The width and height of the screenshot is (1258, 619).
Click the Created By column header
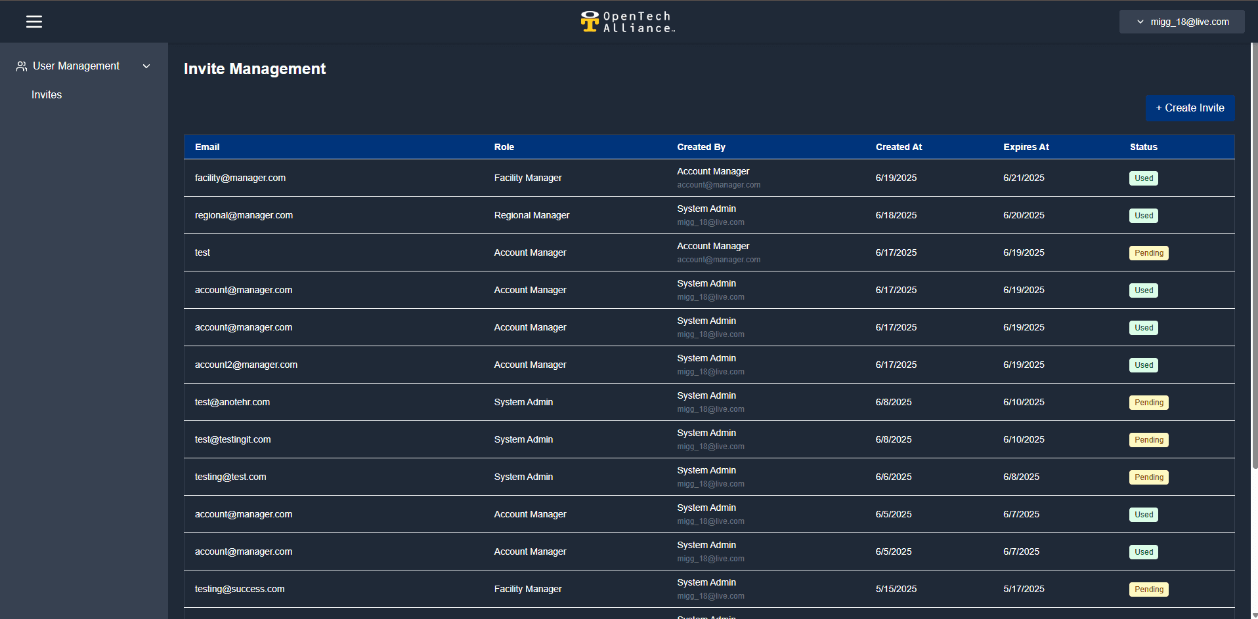coord(701,147)
